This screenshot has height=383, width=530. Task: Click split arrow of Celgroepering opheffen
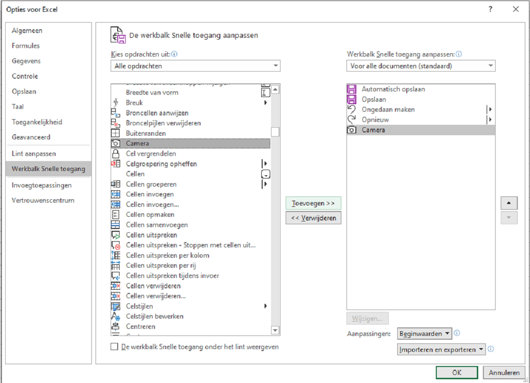(x=265, y=164)
